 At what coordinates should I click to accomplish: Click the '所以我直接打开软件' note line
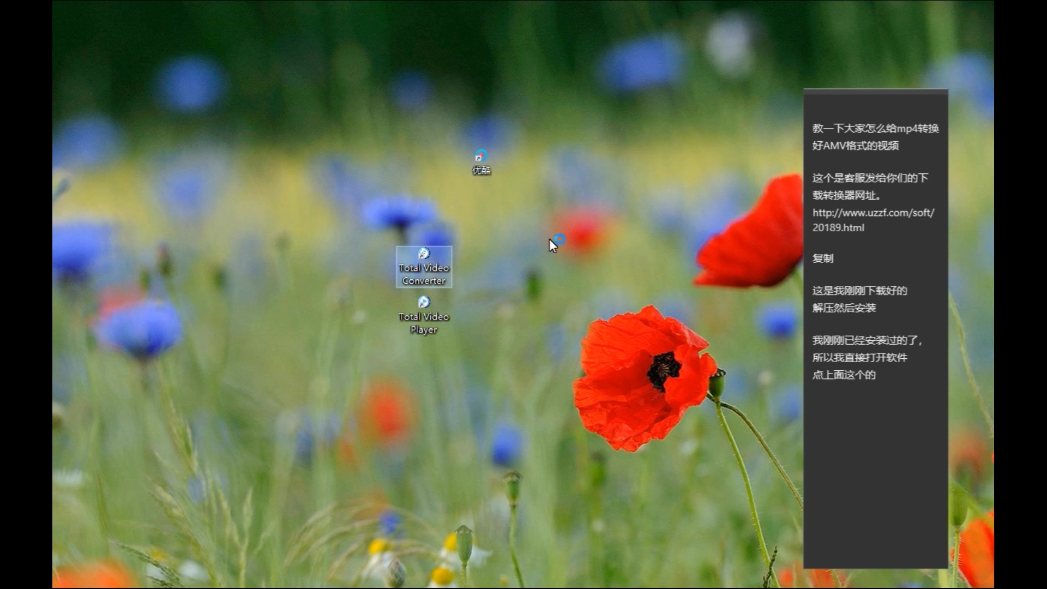tap(859, 358)
